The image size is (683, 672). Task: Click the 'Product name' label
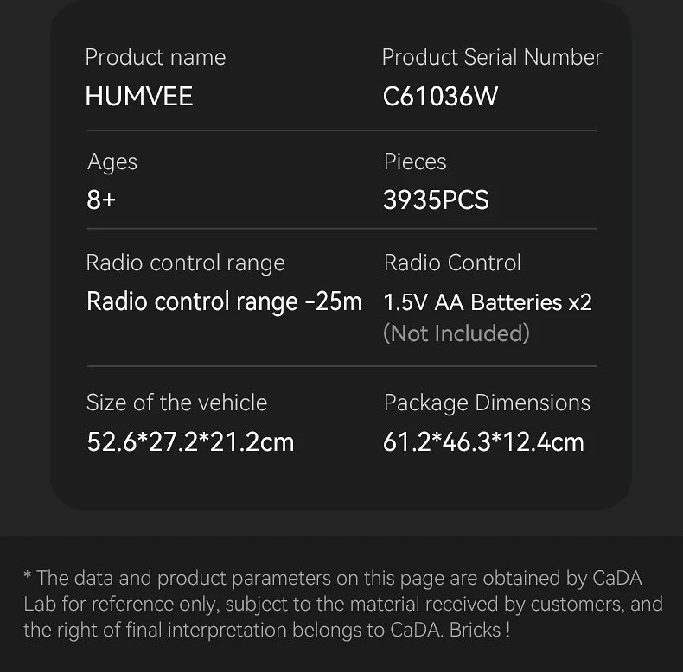tap(155, 58)
